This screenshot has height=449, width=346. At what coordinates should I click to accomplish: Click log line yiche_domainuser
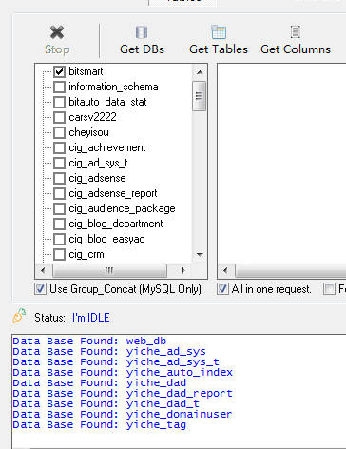coord(123,414)
